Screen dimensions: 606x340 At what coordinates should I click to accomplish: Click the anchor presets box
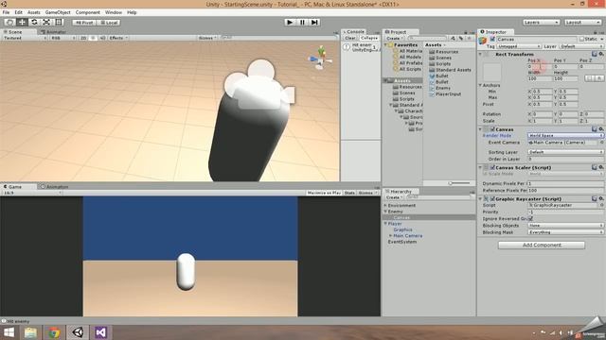(492, 72)
